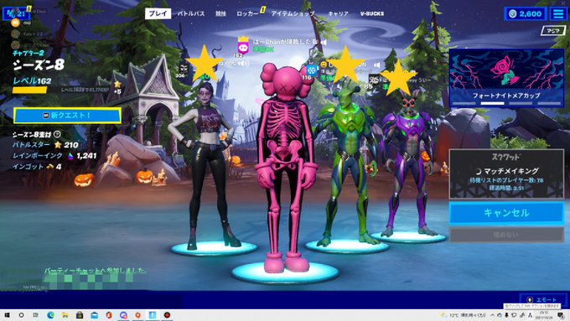Screen dimensions: 570x321
Task: Open Cortana search circle in taskbar
Action: [22, 315]
